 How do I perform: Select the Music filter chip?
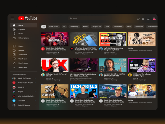click(85, 27)
